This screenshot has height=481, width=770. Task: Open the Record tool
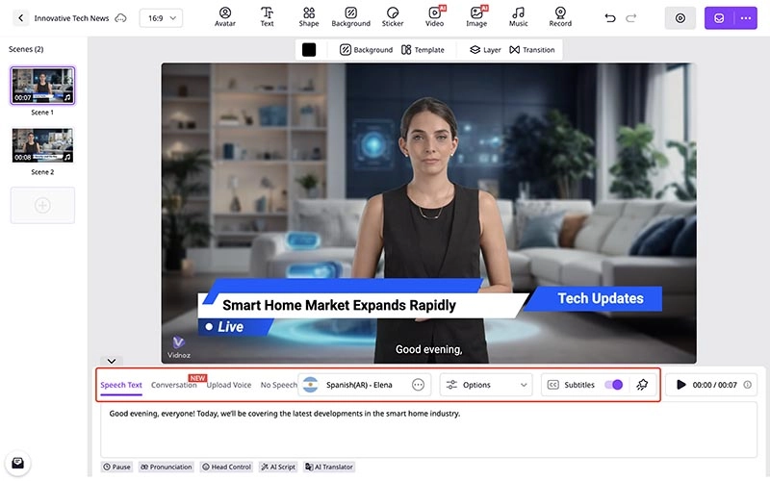coord(560,16)
